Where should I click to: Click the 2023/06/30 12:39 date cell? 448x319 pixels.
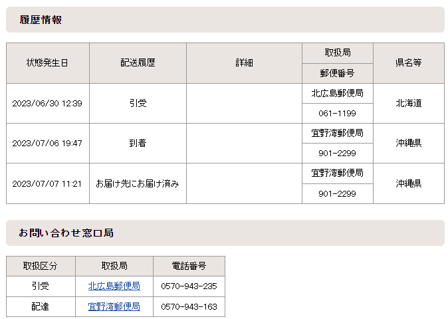[47, 104]
